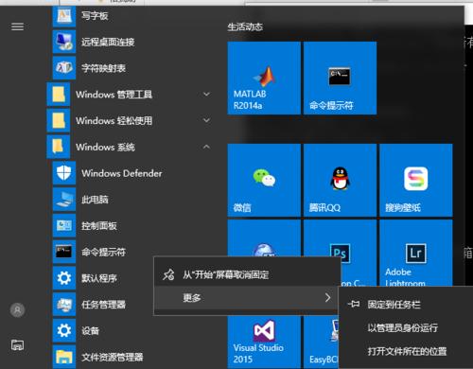
Task: Open 设备 gear icon
Action: click(x=64, y=330)
